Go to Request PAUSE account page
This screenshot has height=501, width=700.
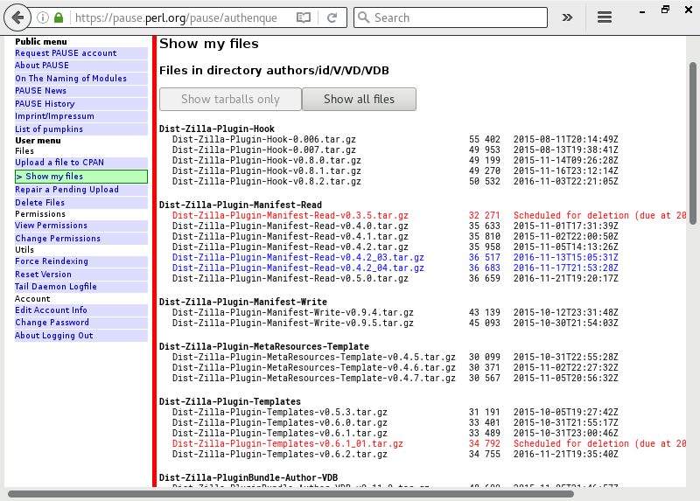click(x=66, y=53)
